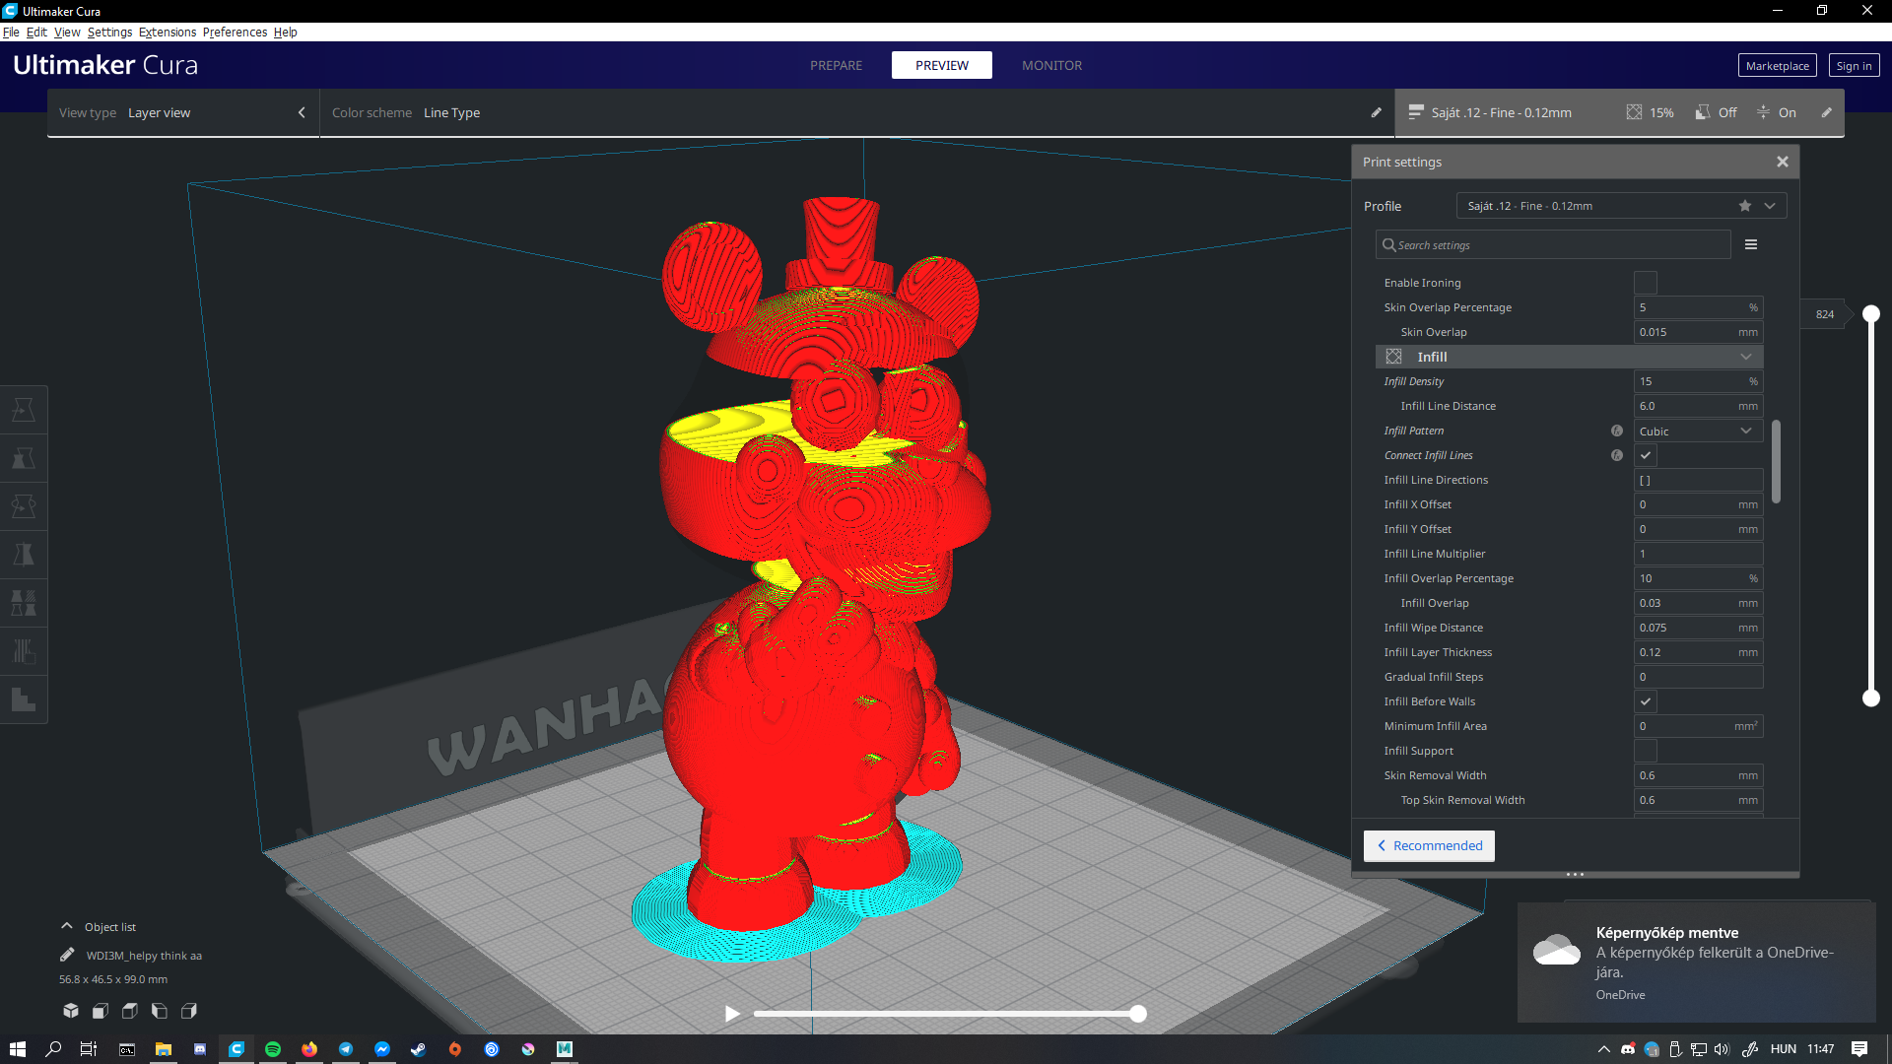Screen dimensions: 1892x1064
Task: Switch to front camera view
Action: click(101, 1011)
